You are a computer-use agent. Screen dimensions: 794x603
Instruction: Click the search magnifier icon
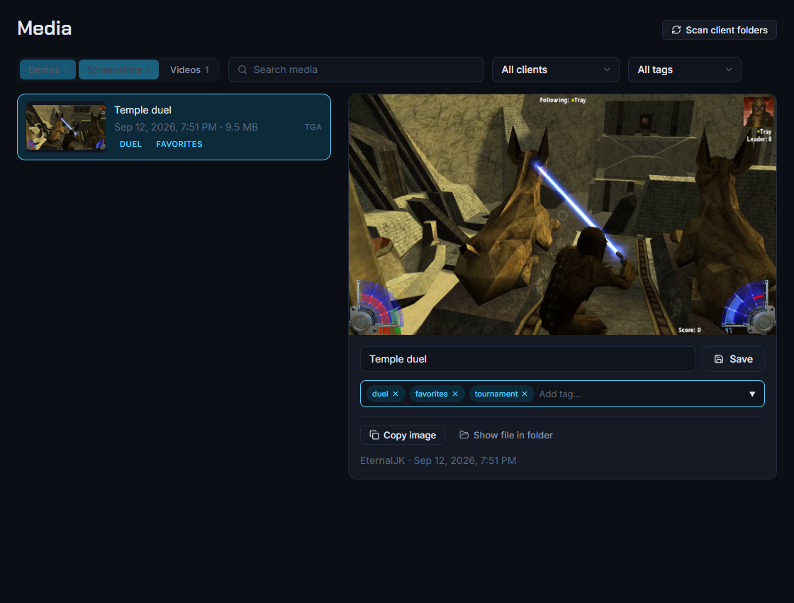coord(242,70)
